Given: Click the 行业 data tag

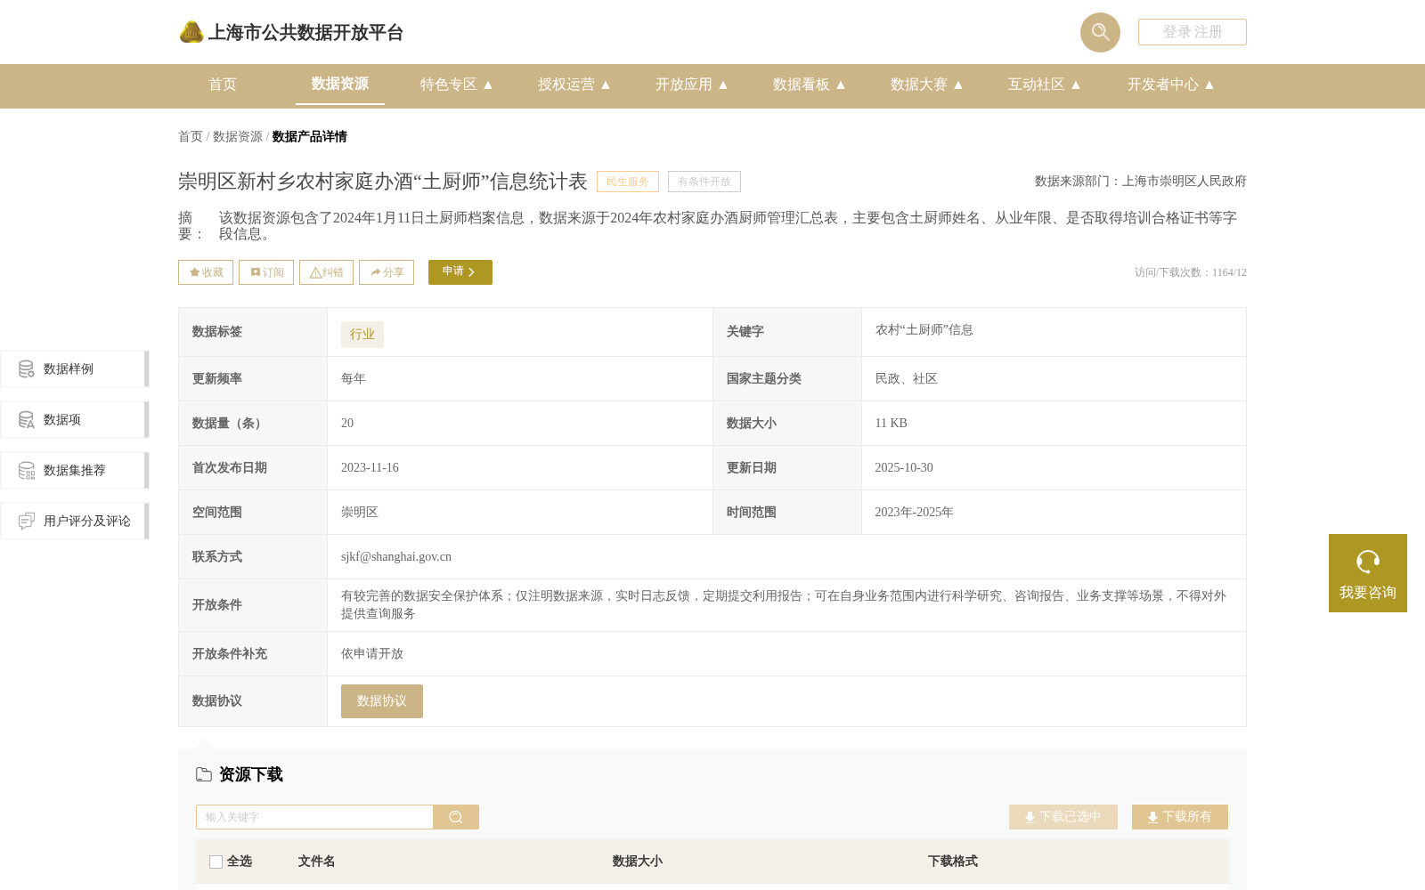Looking at the screenshot, I should 362,334.
